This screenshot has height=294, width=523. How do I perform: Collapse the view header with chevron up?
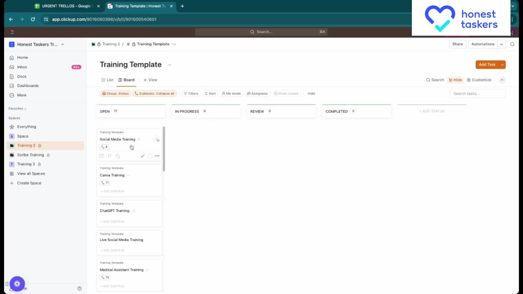coord(502,80)
